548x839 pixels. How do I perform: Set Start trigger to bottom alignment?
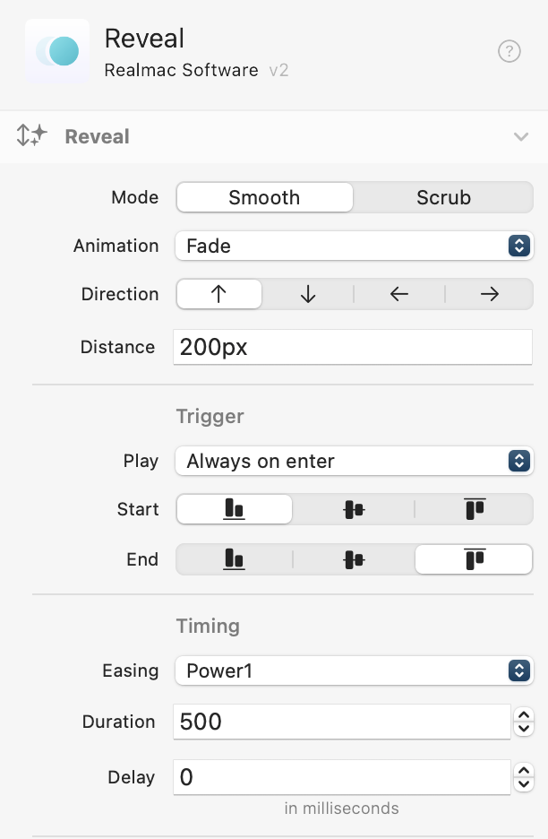[x=235, y=509]
